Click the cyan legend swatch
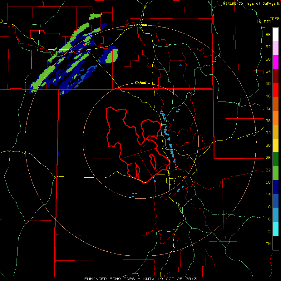This screenshot has height=281, width=281. [276, 229]
